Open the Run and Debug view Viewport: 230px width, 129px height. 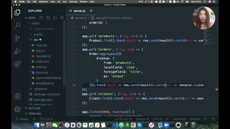tap(17, 51)
